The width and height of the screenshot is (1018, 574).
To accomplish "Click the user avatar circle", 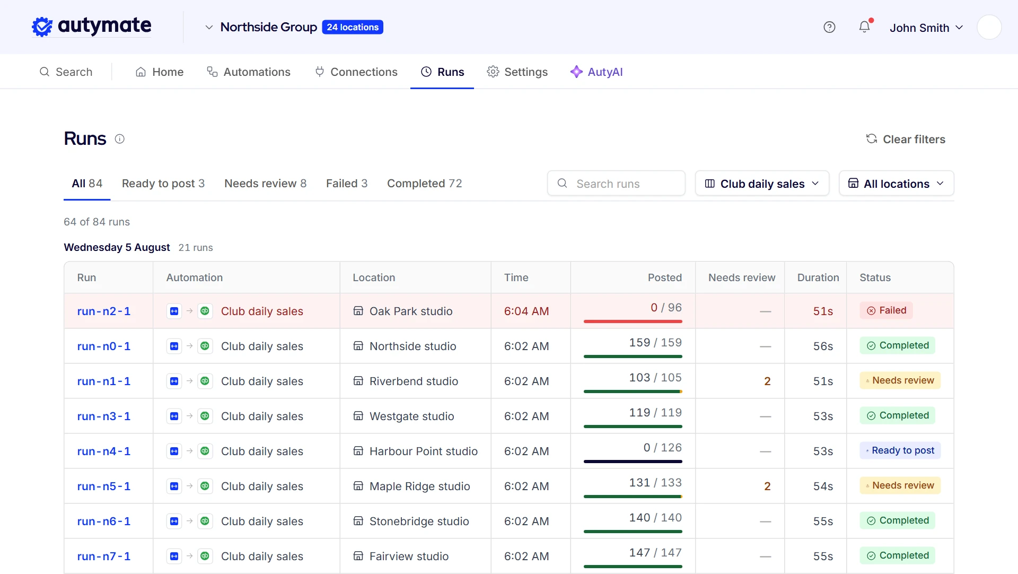I will [989, 27].
